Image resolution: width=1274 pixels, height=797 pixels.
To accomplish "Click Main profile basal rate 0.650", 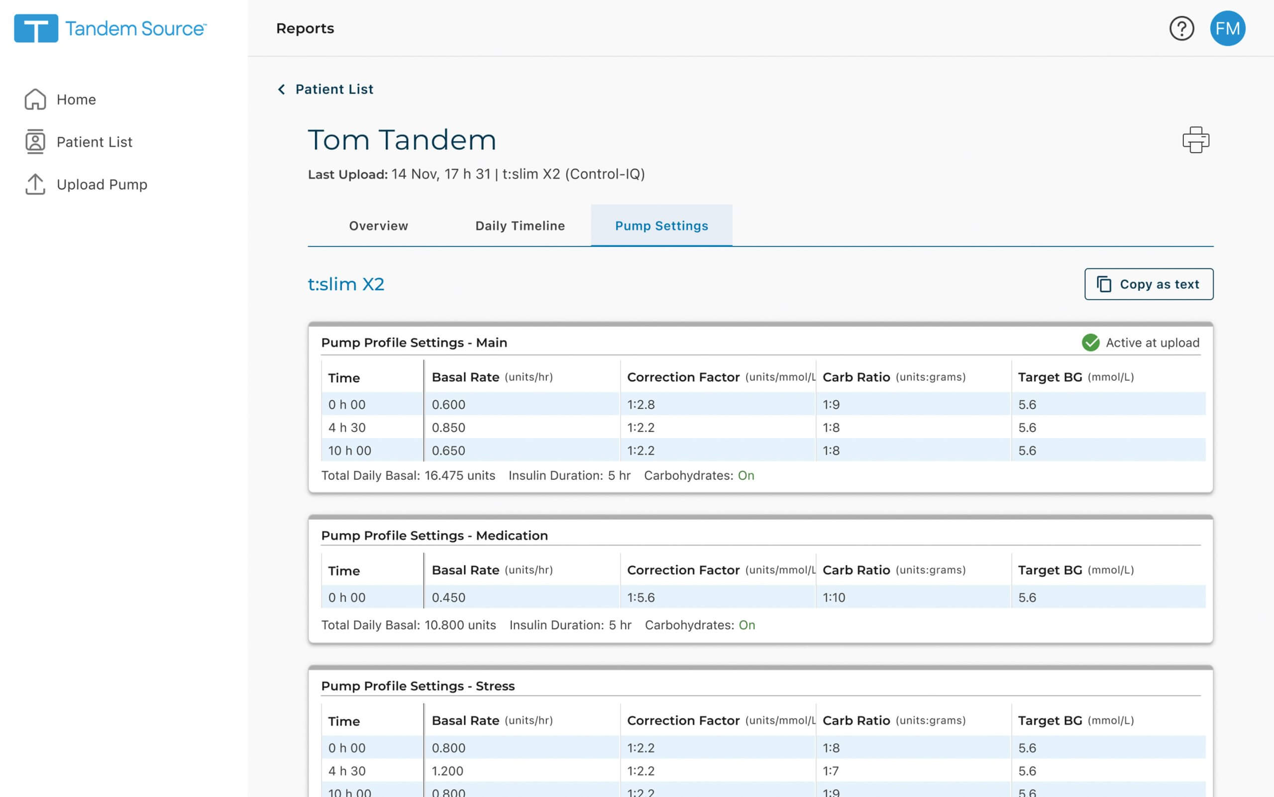I will (448, 451).
